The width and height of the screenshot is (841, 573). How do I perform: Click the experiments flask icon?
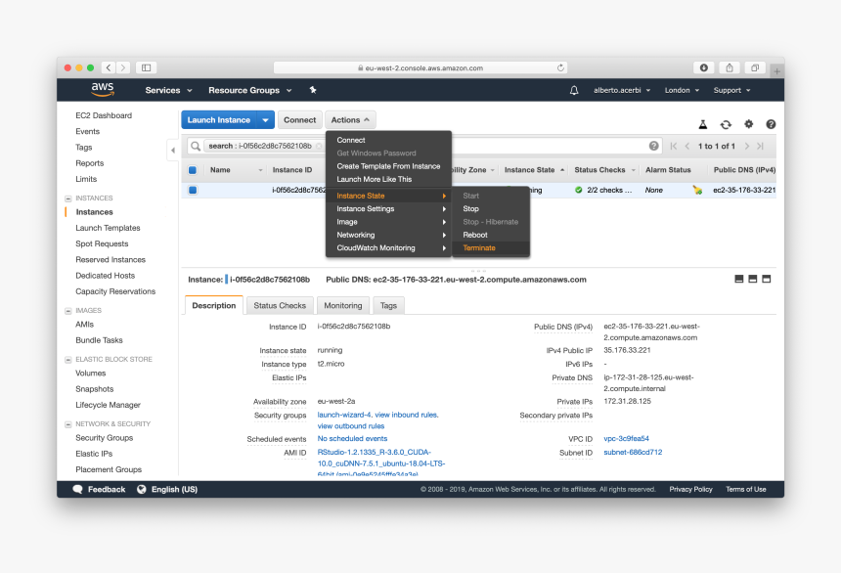coord(702,124)
